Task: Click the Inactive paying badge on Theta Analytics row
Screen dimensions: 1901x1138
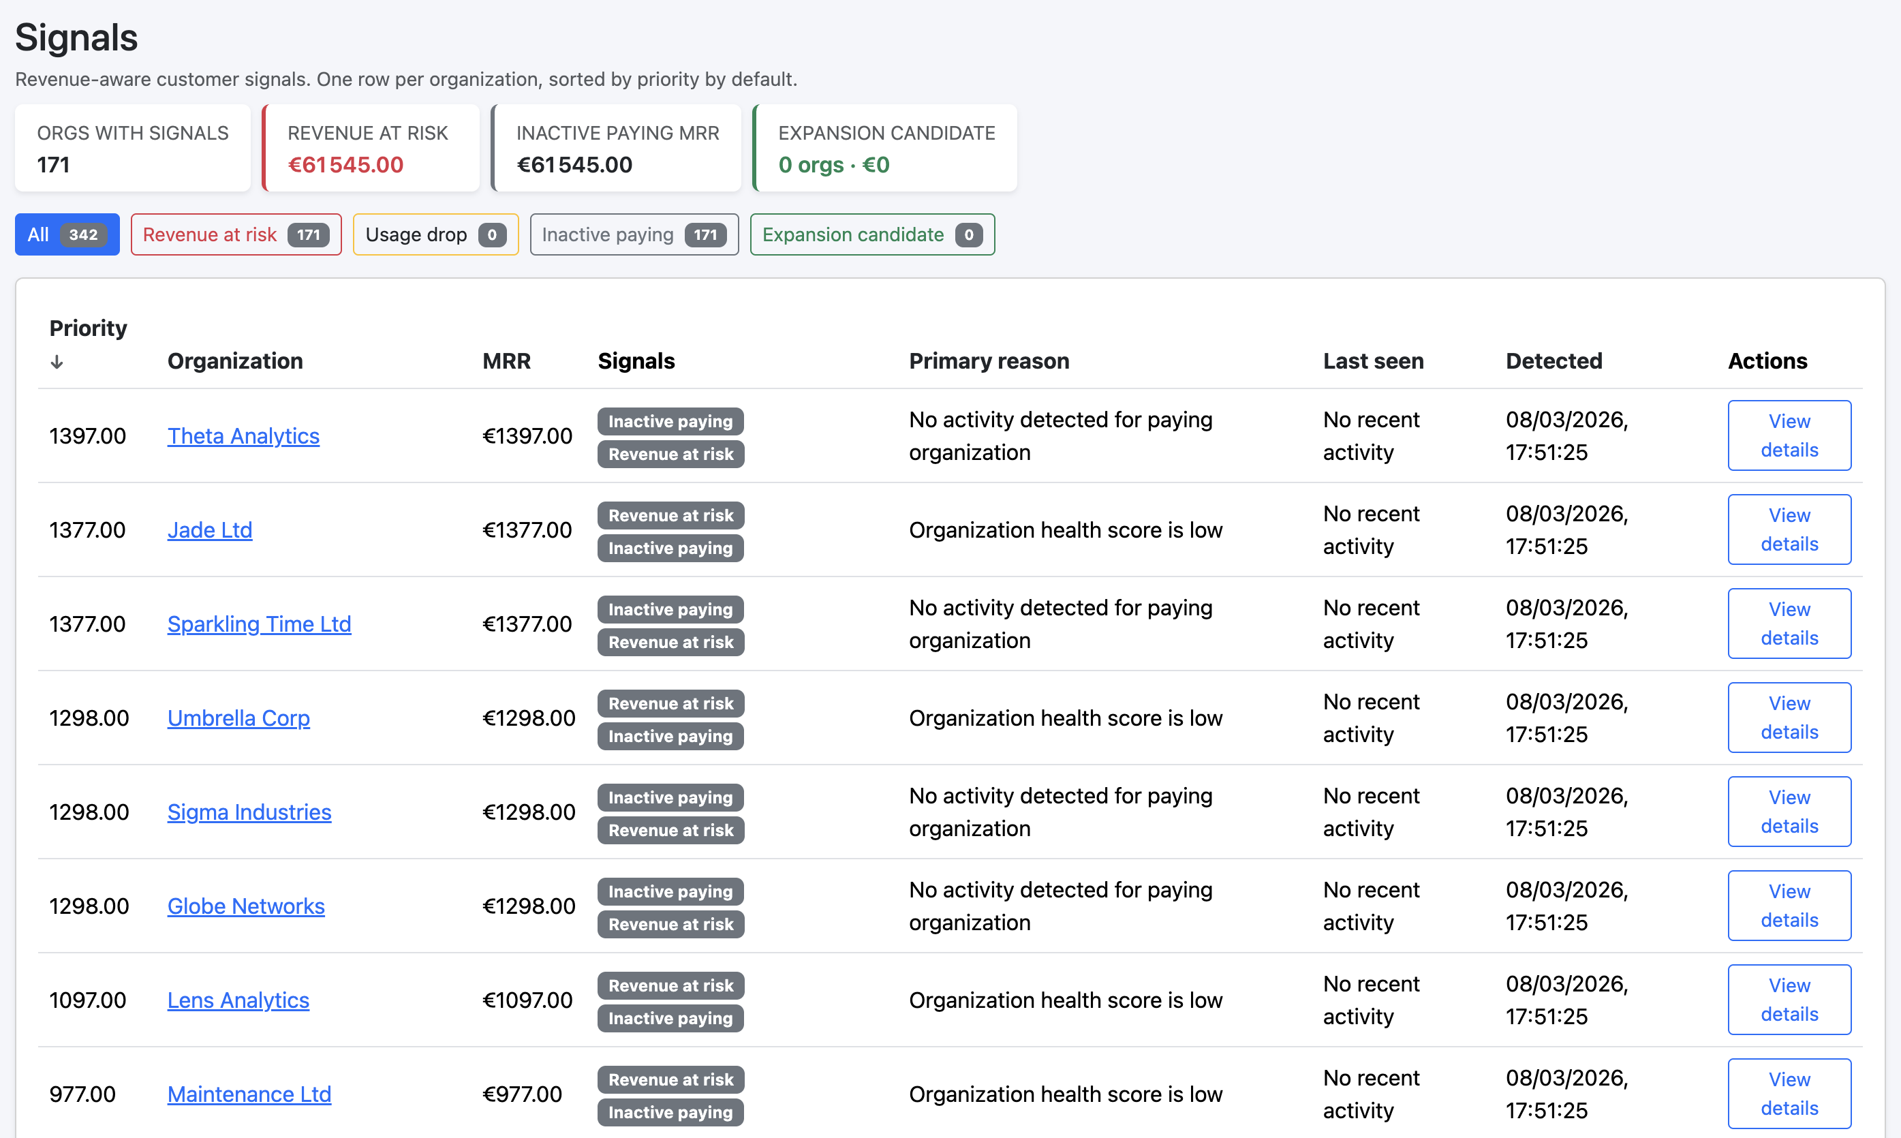Action: tap(670, 421)
